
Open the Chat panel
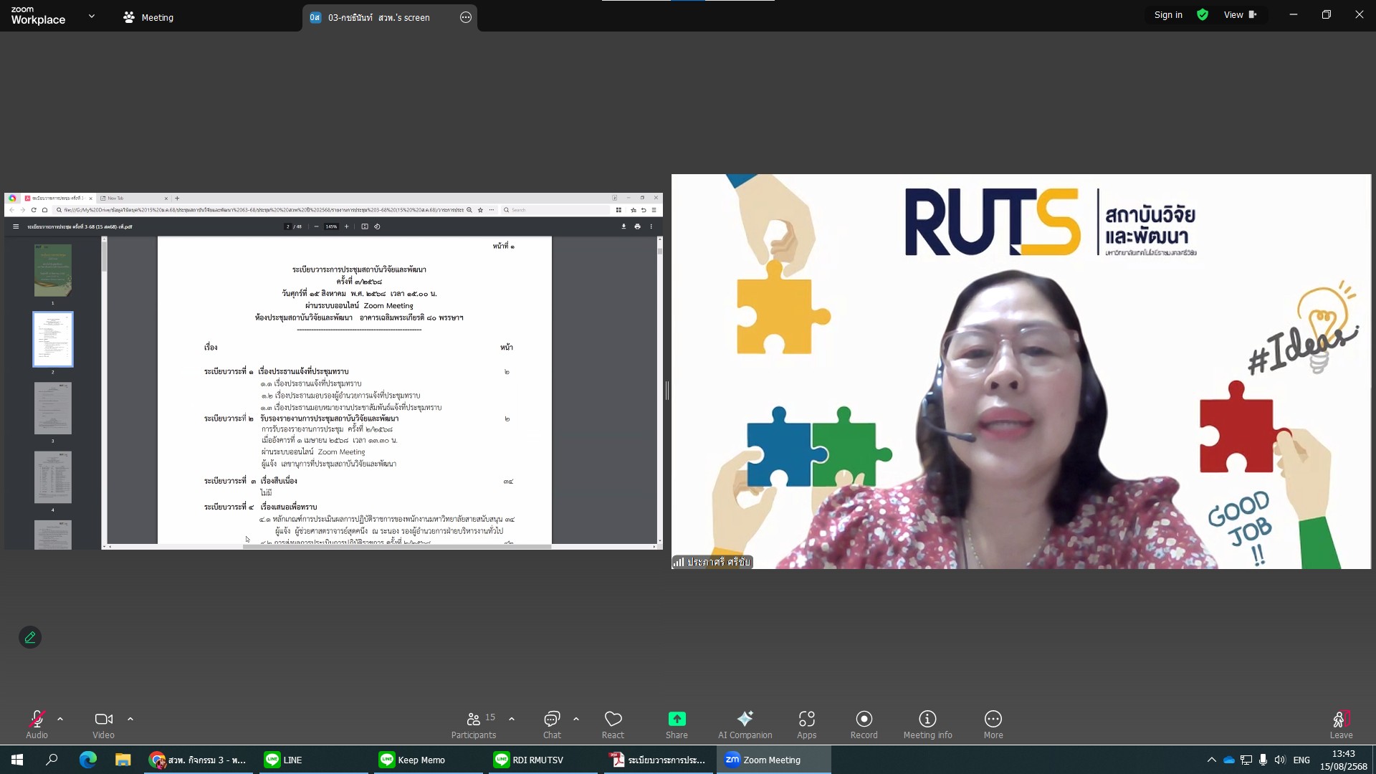[552, 724]
